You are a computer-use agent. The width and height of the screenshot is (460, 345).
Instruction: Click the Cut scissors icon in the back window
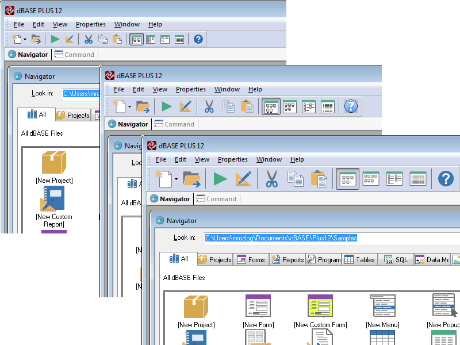[x=89, y=39]
